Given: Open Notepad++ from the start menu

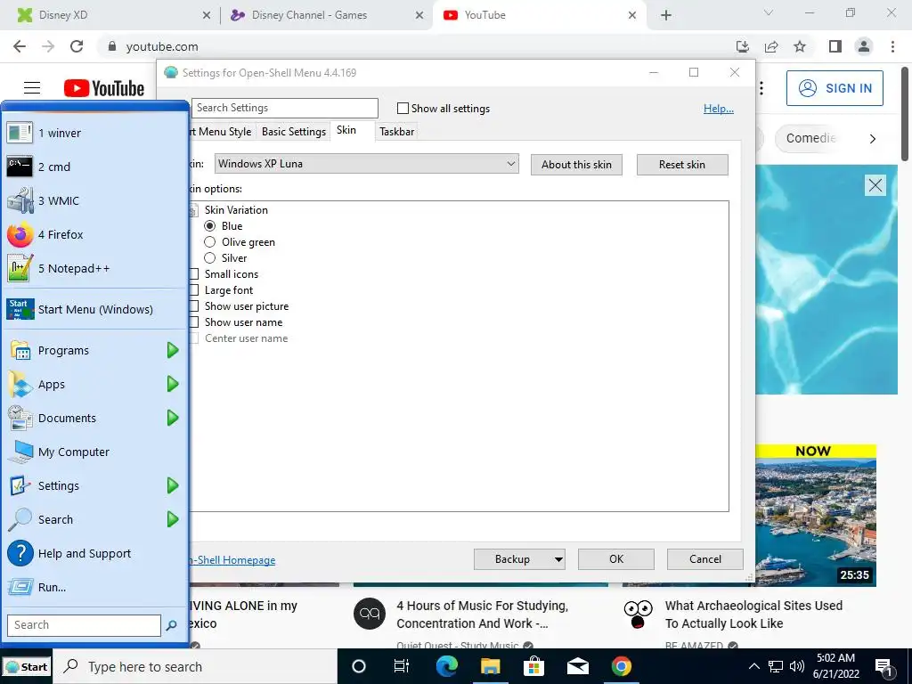Looking at the screenshot, I should click(x=94, y=269).
